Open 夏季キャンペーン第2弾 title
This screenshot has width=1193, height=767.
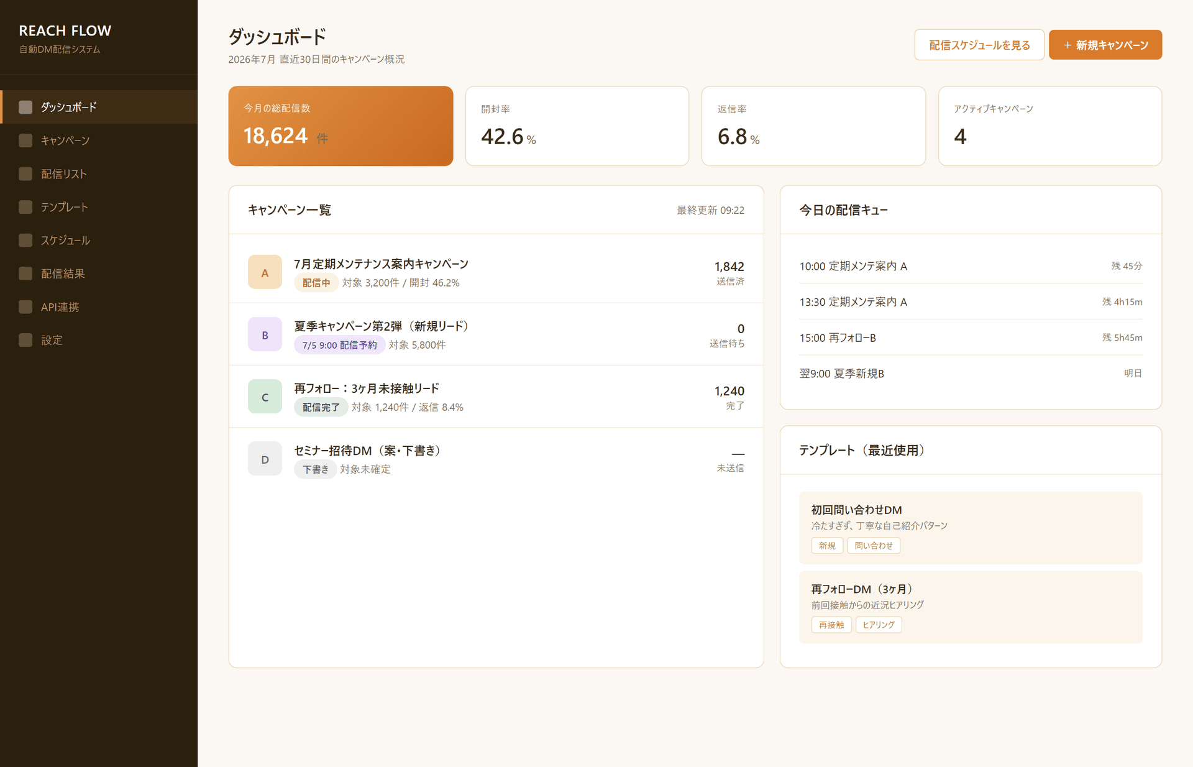coord(382,326)
